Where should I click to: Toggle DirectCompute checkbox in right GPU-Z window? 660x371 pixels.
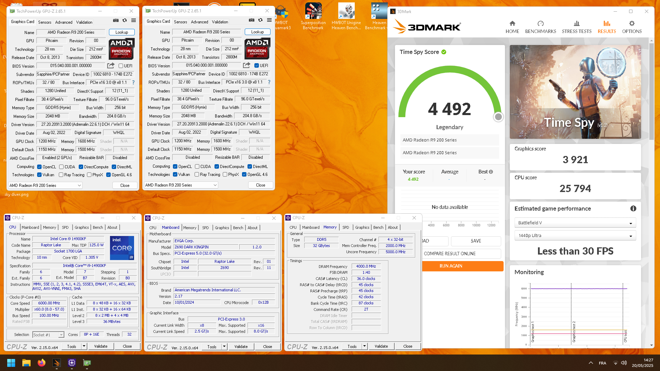pyautogui.click(x=217, y=167)
